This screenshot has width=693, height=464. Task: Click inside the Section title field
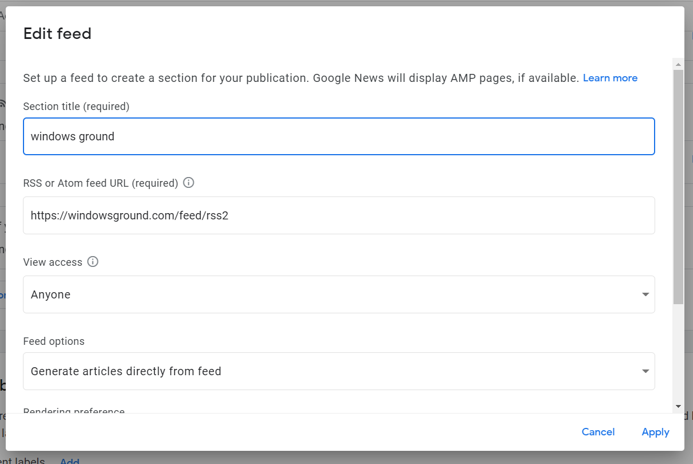click(339, 136)
